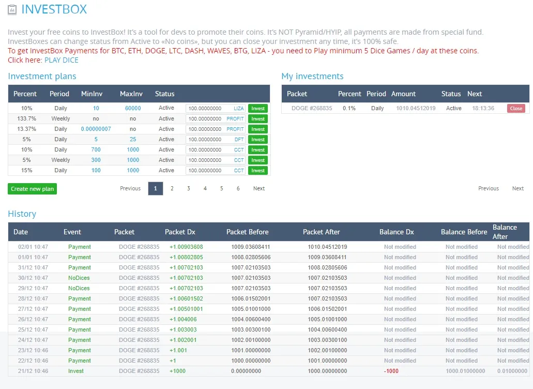Viewport: 533px width, 389px height.
Task: Go to page 4 of investment plans
Action: 205,188
